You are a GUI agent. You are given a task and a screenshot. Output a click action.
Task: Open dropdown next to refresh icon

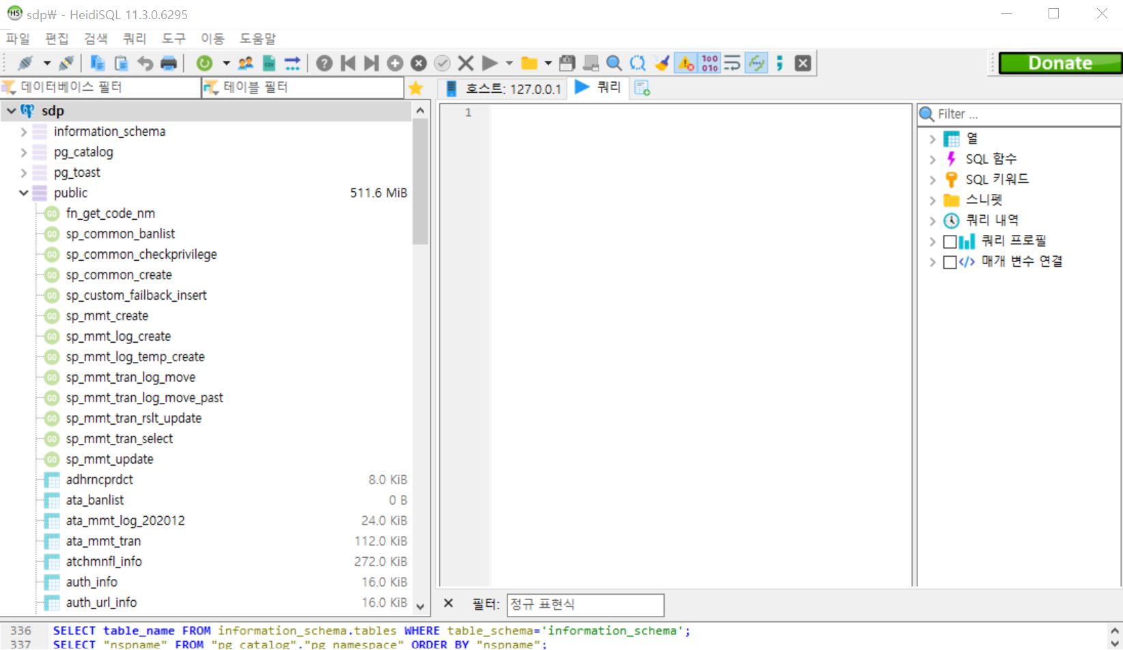point(226,63)
